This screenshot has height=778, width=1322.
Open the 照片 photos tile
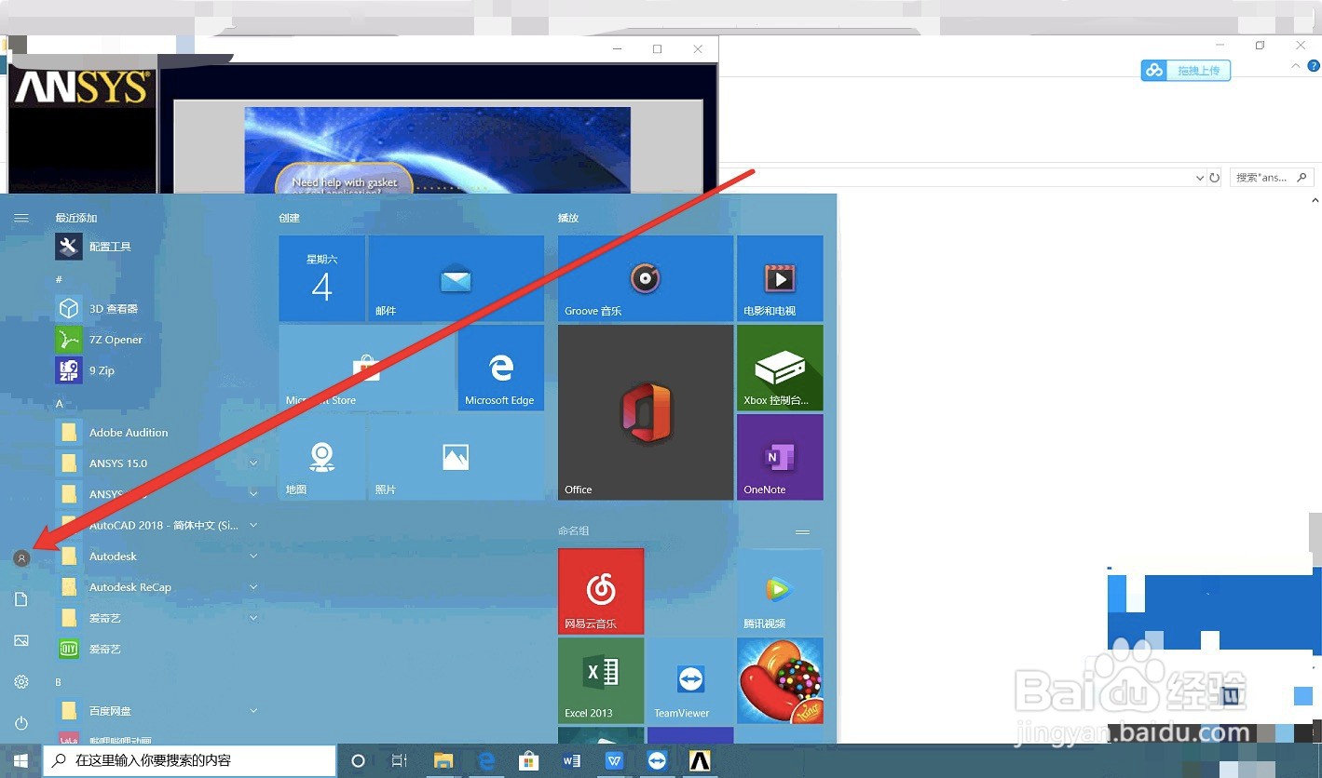[456, 457]
